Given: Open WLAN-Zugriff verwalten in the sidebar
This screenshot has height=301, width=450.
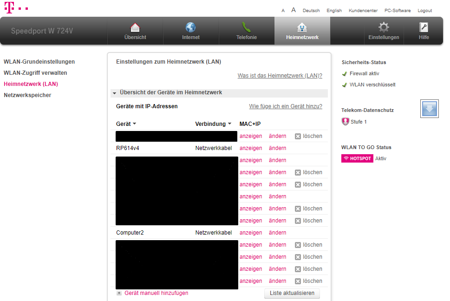Looking at the screenshot, I should (x=35, y=73).
